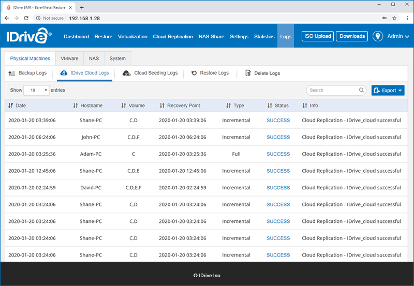Click SUCCESS status for John-PC
This screenshot has width=414, height=286.
[278, 137]
